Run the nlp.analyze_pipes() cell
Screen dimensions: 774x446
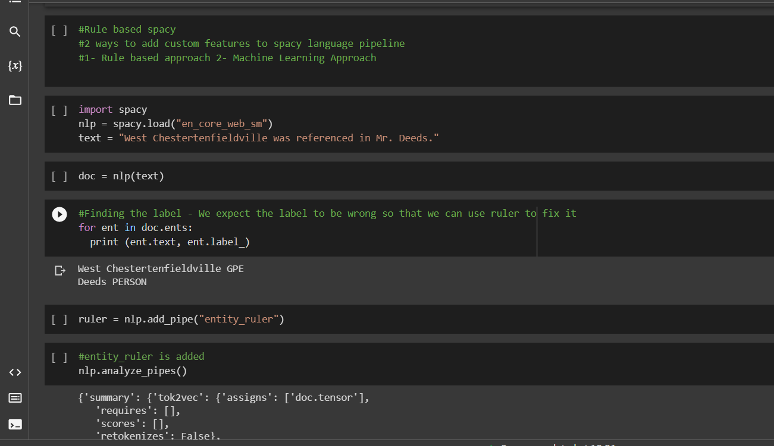[x=59, y=357]
